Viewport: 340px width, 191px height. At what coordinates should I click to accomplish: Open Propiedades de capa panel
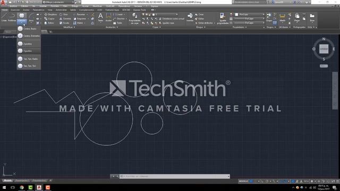pos(134,19)
